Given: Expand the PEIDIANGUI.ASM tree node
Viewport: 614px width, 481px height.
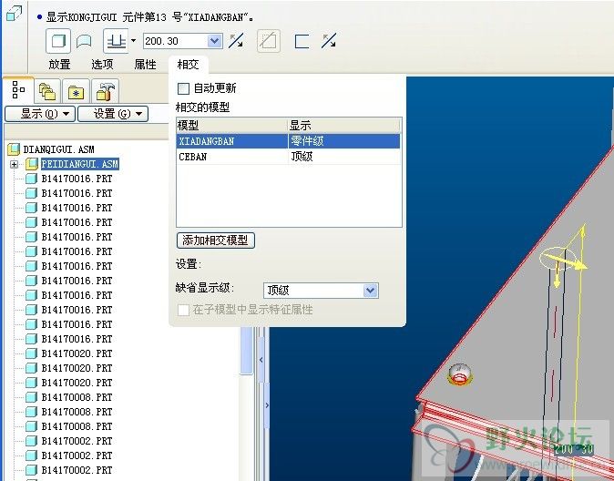Looking at the screenshot, I should tap(14, 164).
